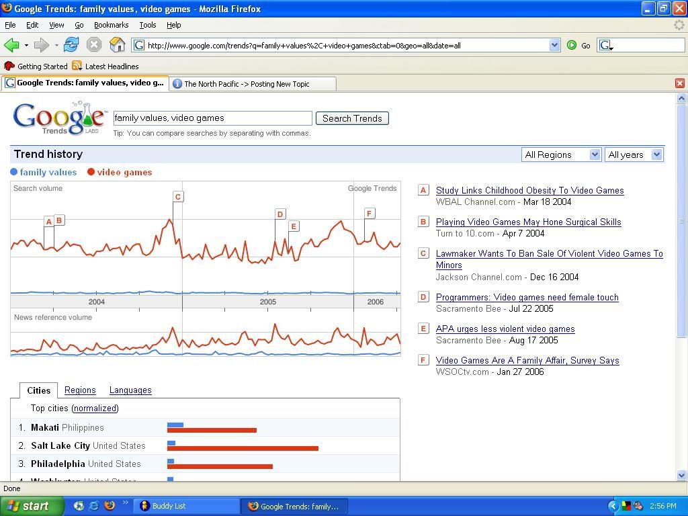Open the address bar history dropdown arrow
Image resolution: width=688 pixels, height=516 pixels.
pos(554,45)
